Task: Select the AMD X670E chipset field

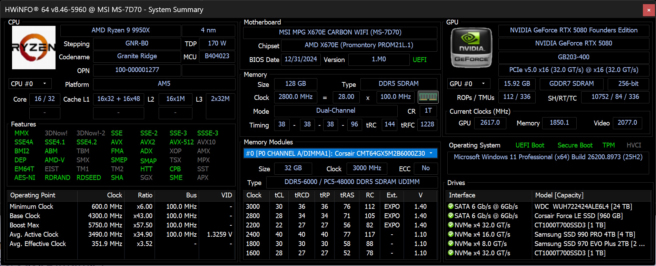Action: pos(359,45)
